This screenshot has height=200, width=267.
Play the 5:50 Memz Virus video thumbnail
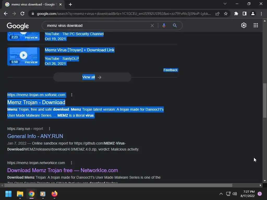click(23, 57)
